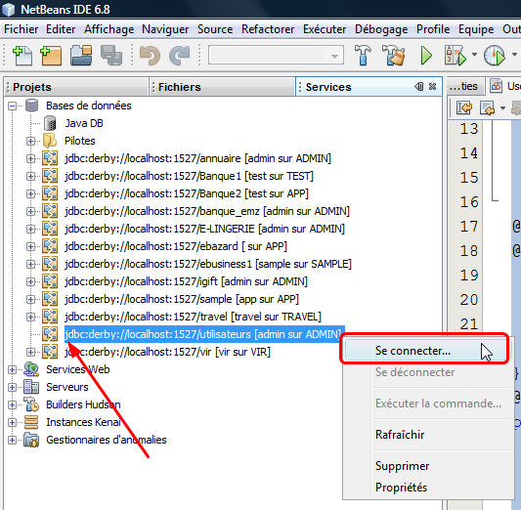Close the Services window panel
Image resolution: width=521 pixels, height=510 pixels.
click(x=432, y=87)
